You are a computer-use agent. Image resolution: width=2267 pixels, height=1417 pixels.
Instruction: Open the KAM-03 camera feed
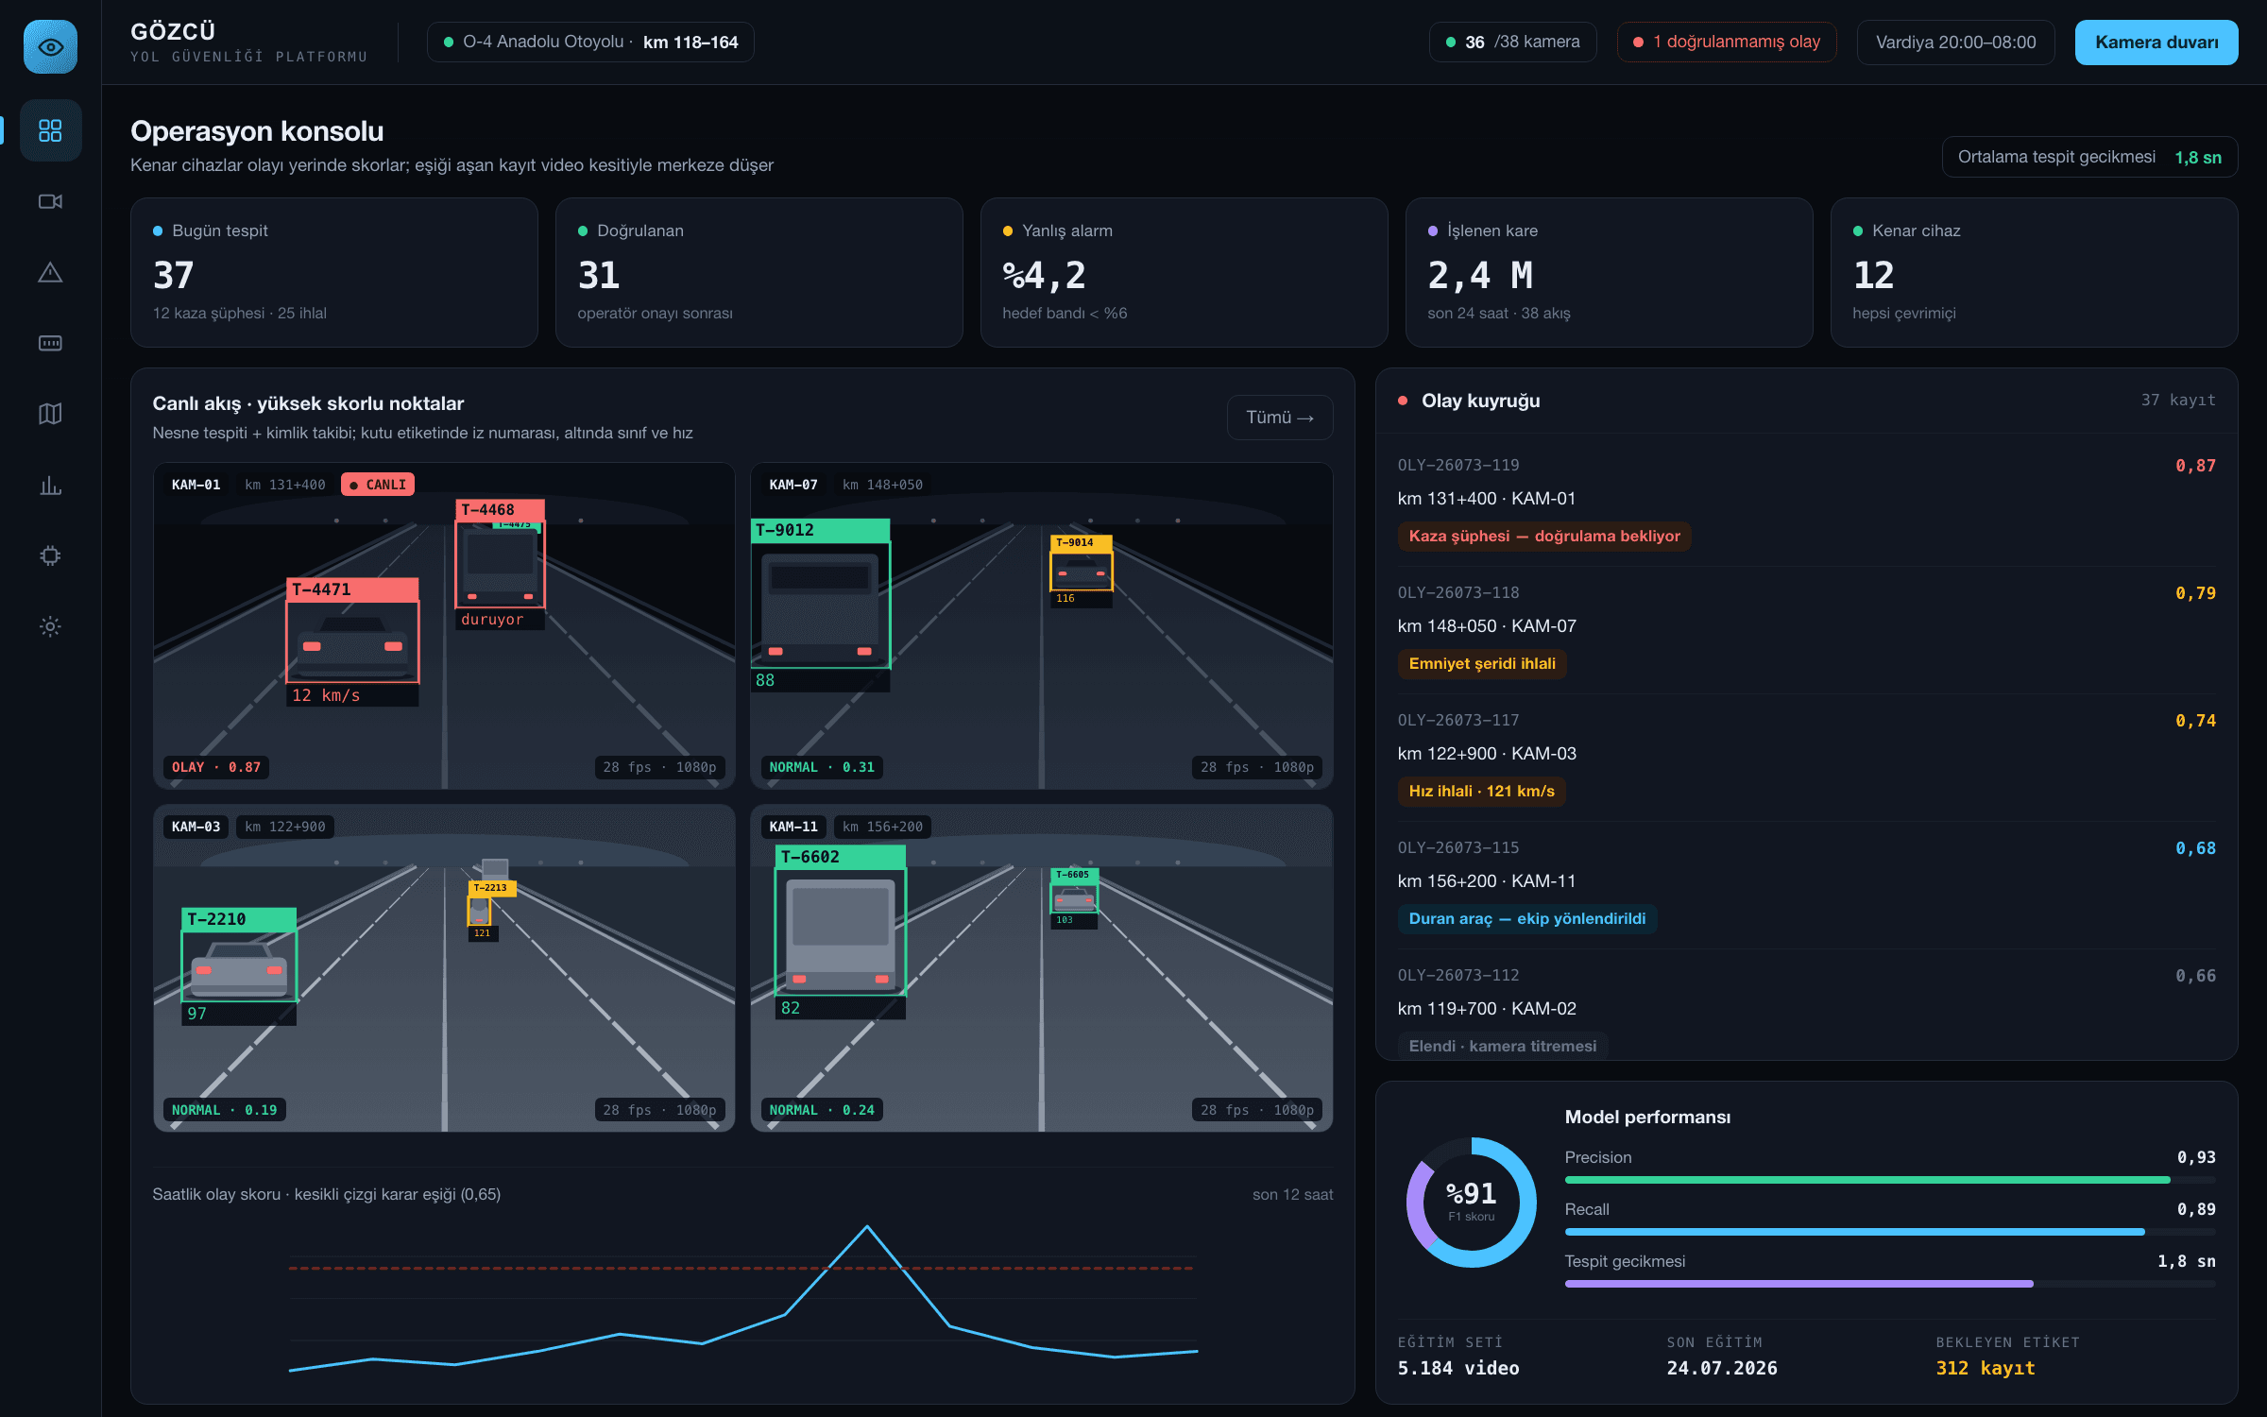[444, 968]
